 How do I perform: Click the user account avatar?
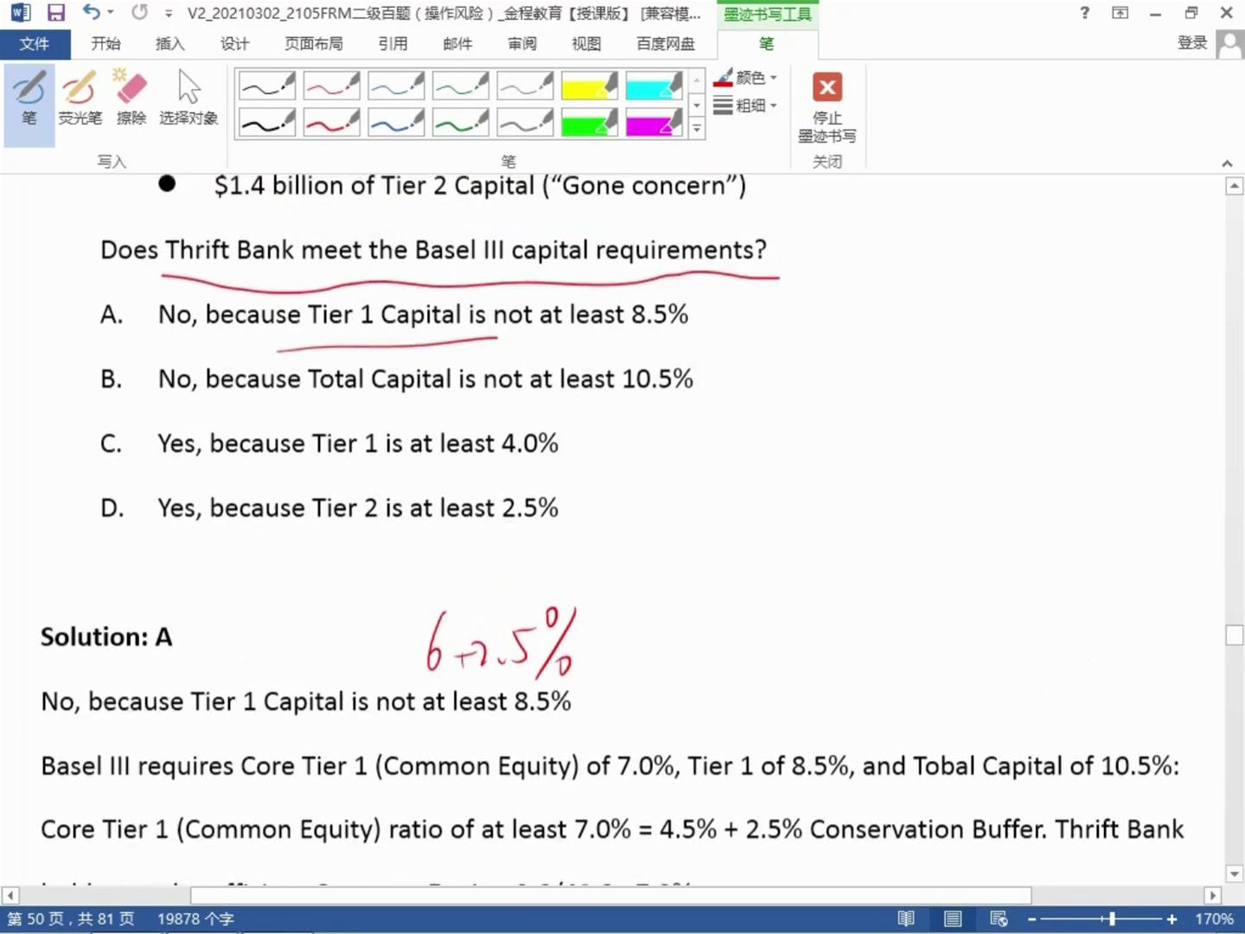click(1229, 44)
